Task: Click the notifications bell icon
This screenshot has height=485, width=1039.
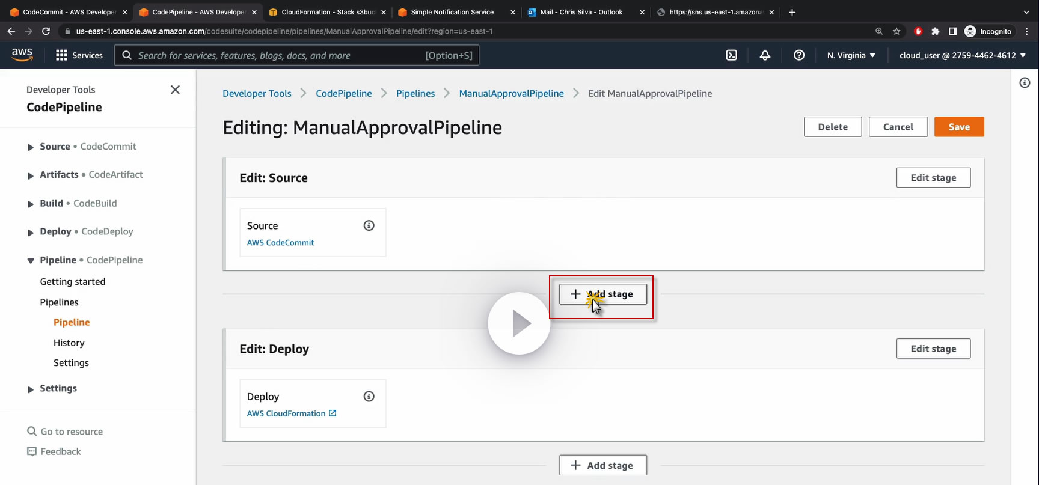Action: (765, 55)
